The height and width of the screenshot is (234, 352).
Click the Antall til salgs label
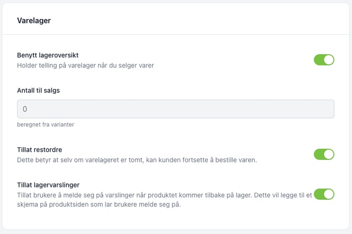tap(38, 90)
